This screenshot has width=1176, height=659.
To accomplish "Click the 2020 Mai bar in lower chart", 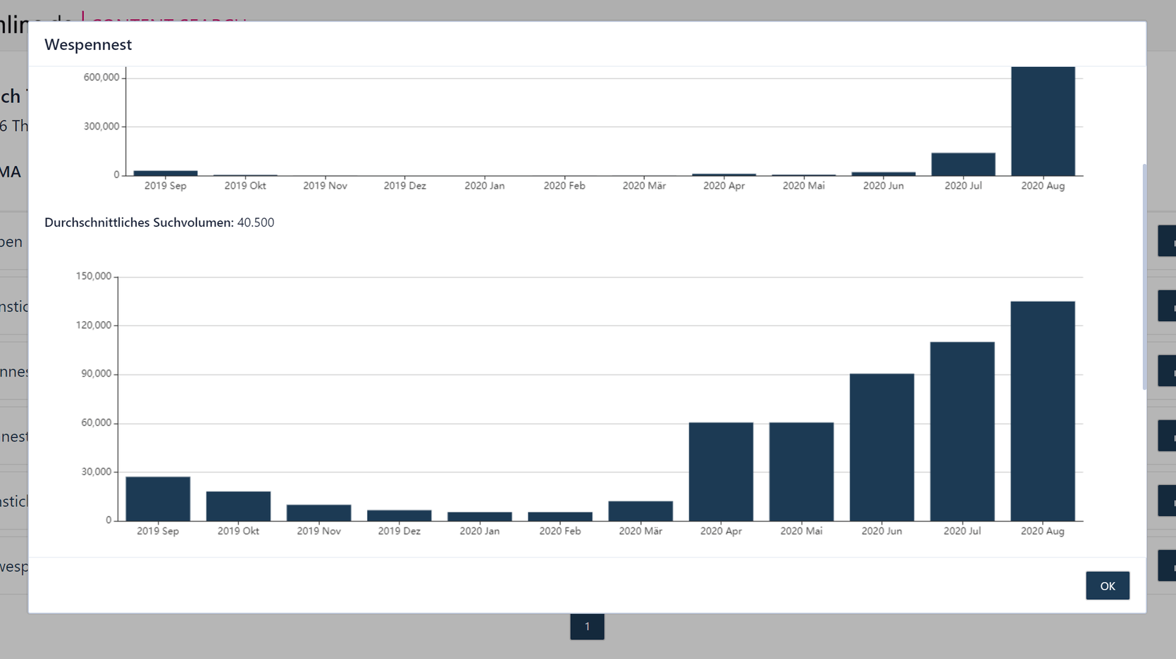I will 801,472.
